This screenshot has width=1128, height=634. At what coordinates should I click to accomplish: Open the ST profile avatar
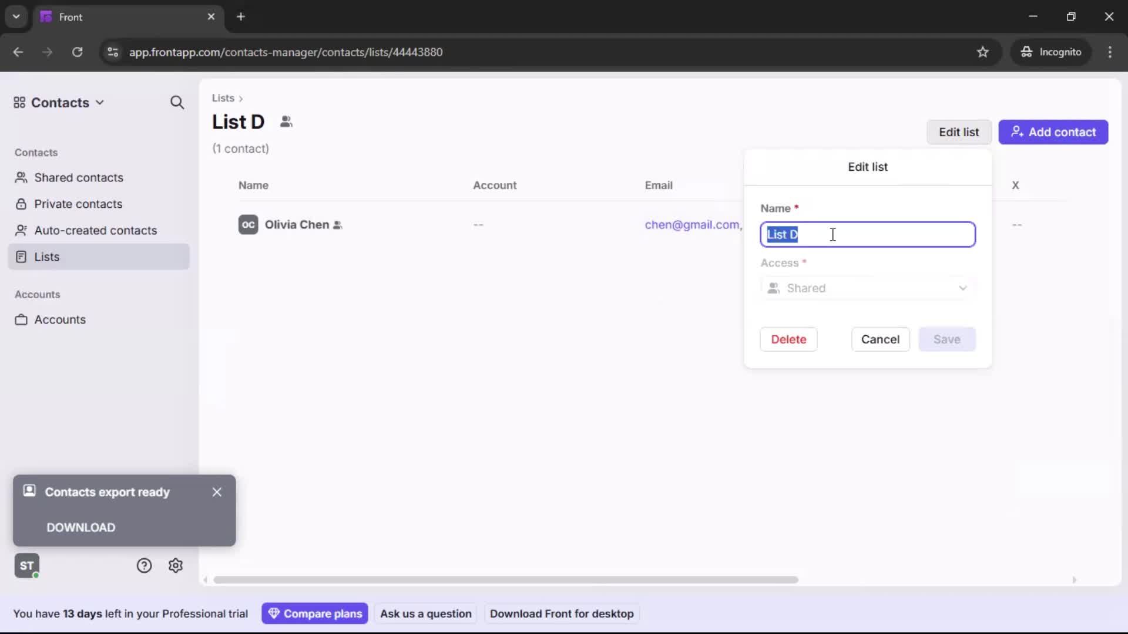coord(26,565)
